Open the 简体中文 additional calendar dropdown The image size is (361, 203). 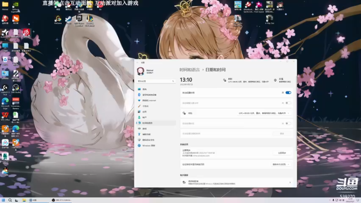point(281,164)
